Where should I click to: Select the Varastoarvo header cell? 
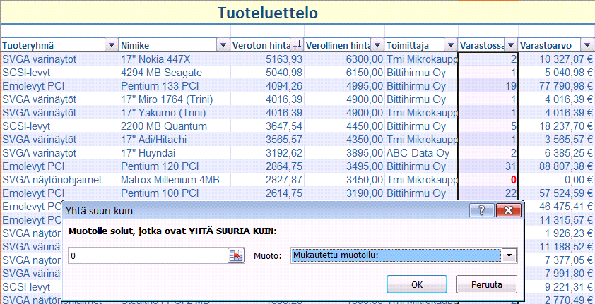[550, 45]
